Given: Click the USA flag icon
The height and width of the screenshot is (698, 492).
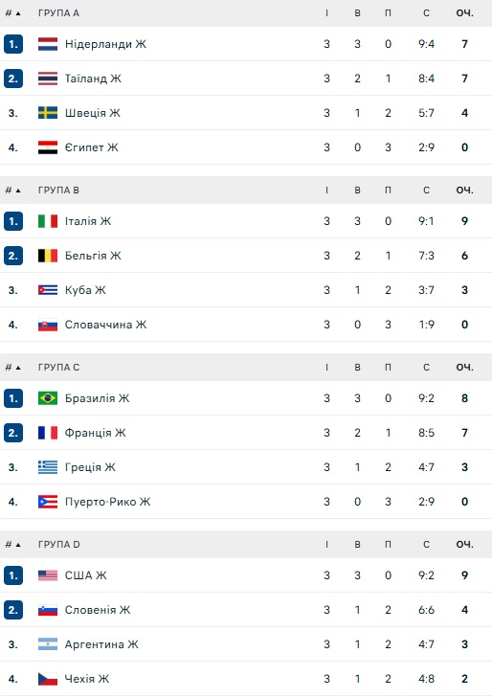Looking at the screenshot, I should [48, 575].
